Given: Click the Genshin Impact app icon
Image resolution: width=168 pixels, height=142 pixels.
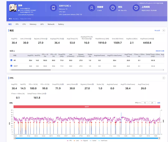Looking at the screenshot, I should (x=13, y=8).
